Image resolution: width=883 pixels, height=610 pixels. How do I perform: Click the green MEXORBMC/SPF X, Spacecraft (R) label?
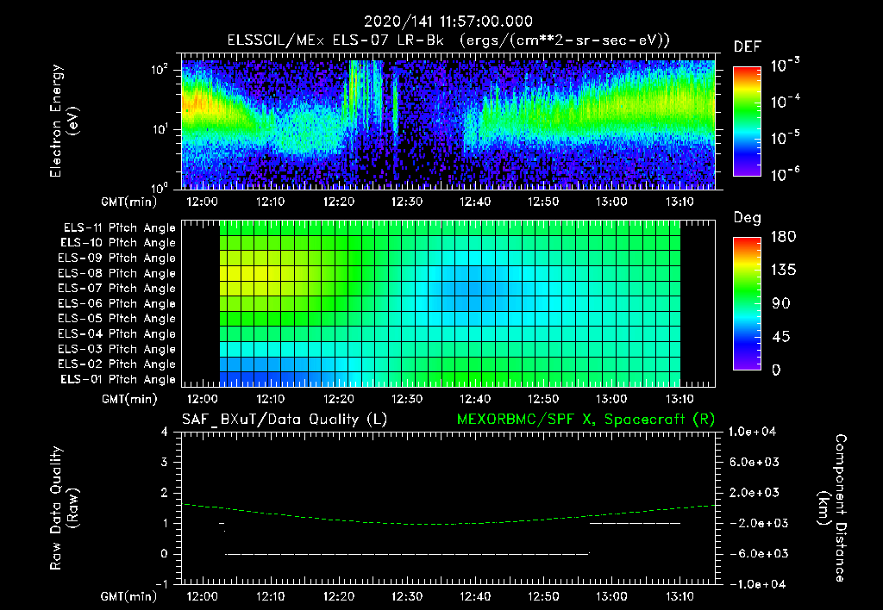click(x=586, y=420)
